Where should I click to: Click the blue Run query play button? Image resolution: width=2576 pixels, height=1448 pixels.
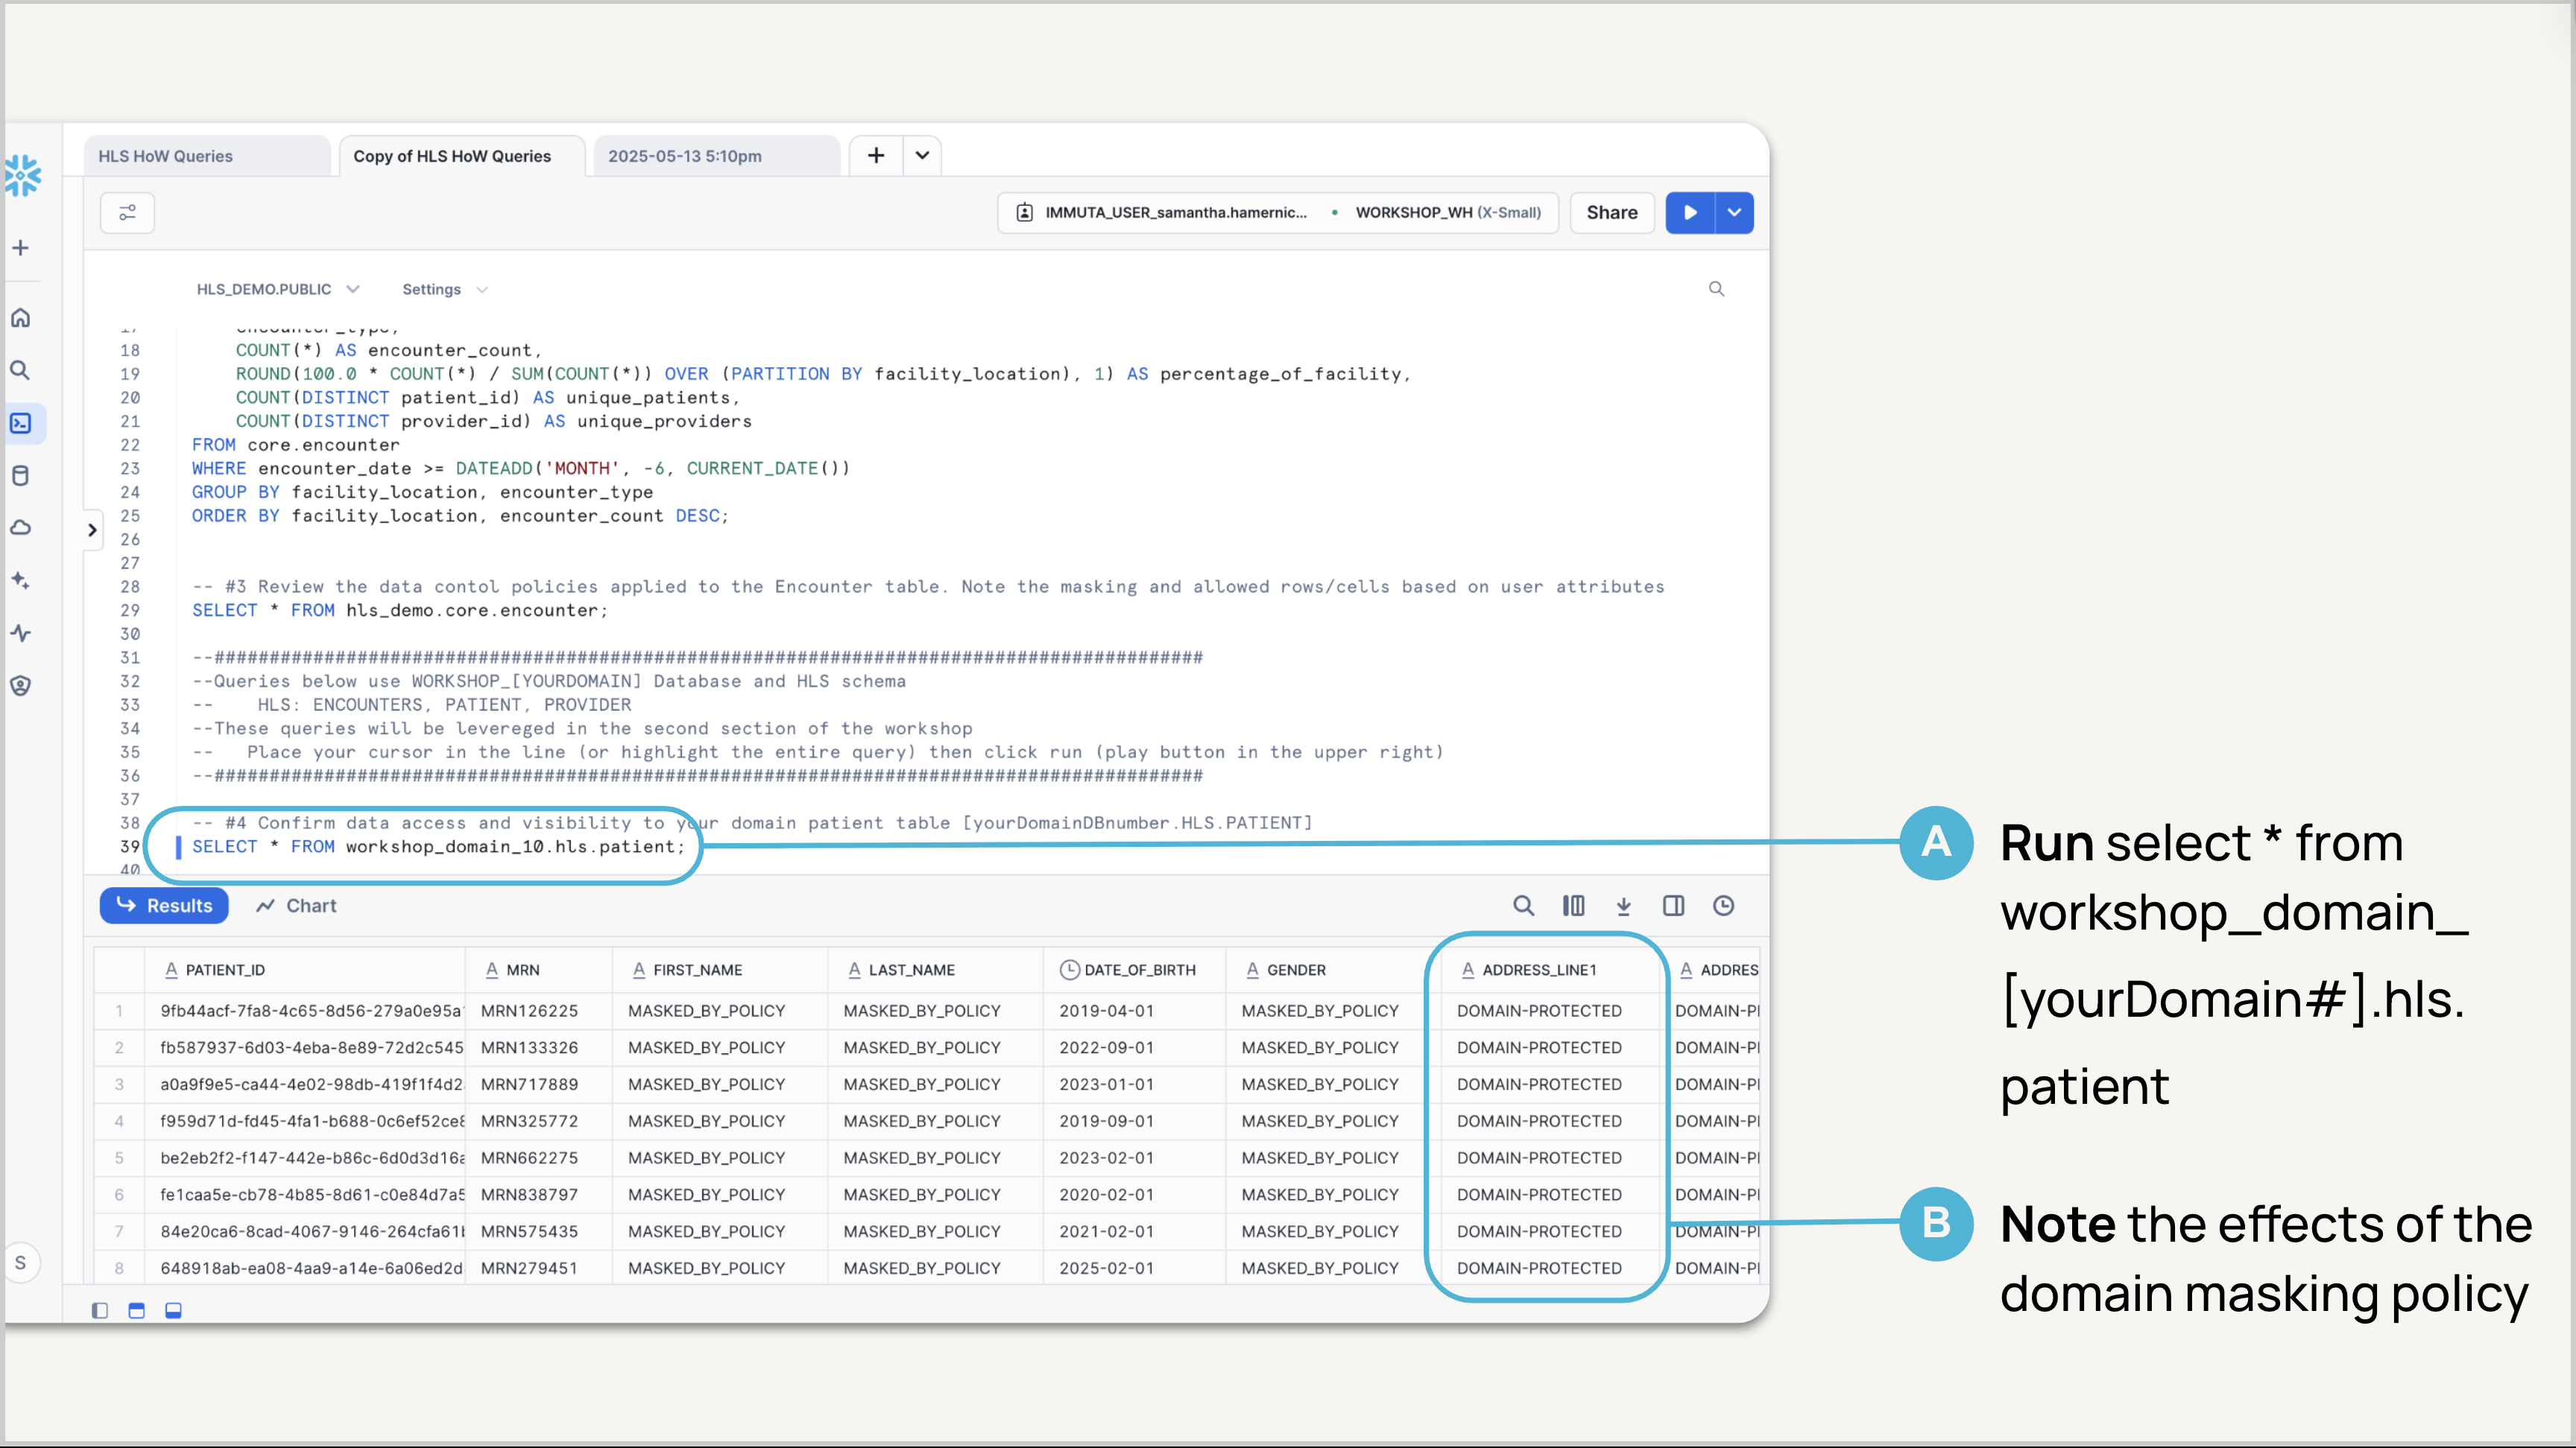[1690, 213]
